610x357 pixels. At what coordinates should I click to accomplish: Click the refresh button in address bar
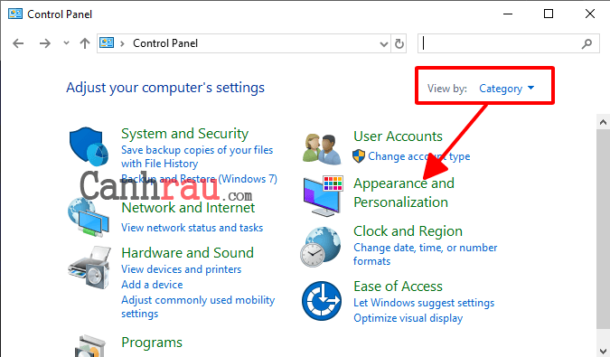pos(399,43)
